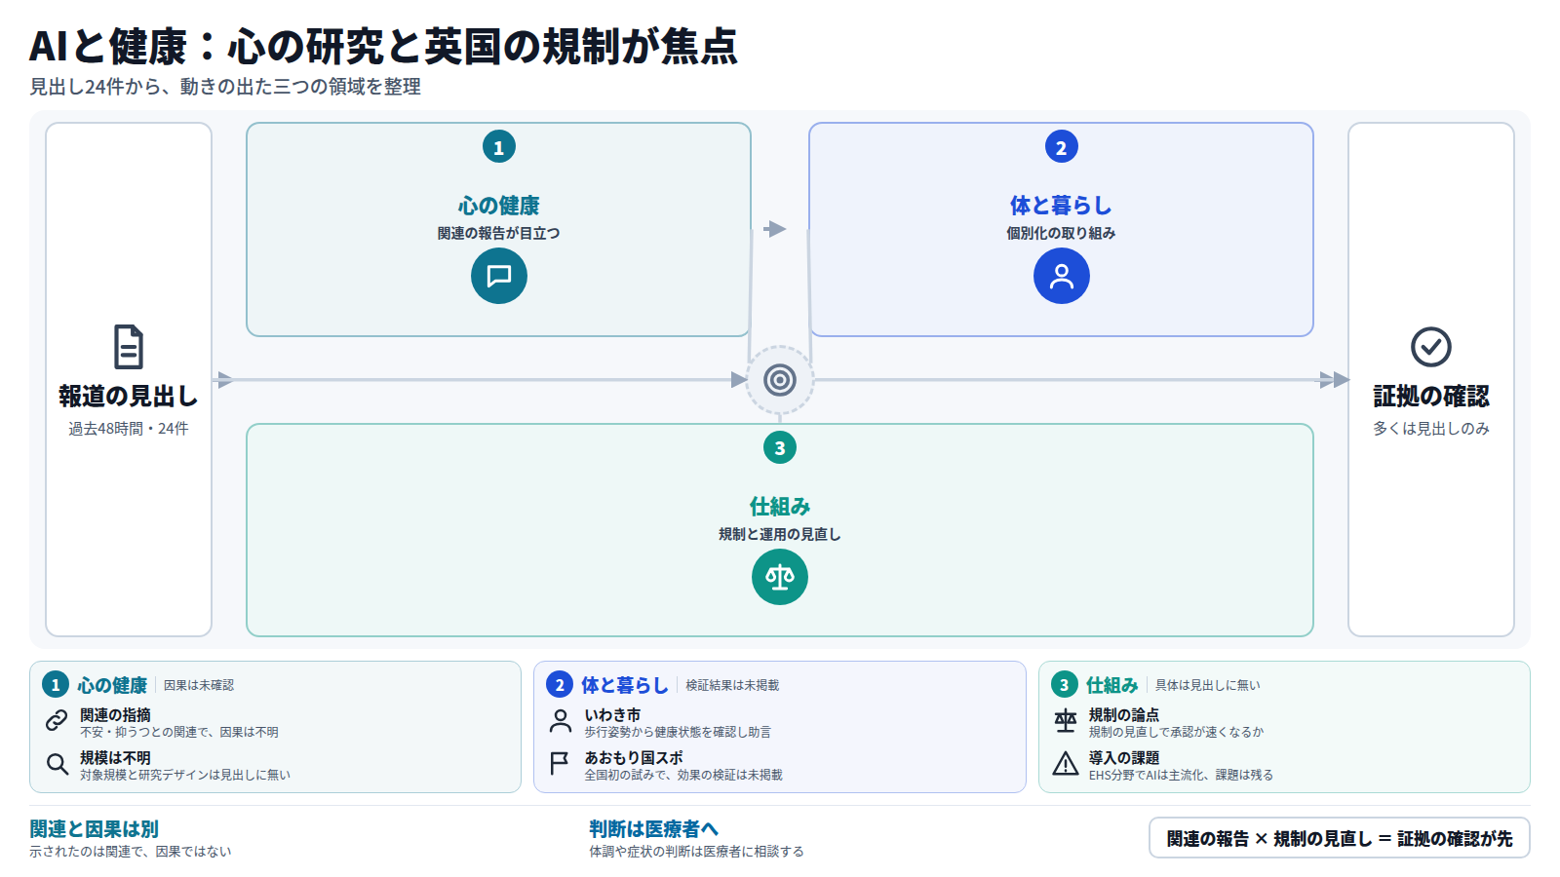Image resolution: width=1560 pixels, height=877 pixels.
Task: Click the 多くは見出しのみ caption
Action: [1431, 429]
